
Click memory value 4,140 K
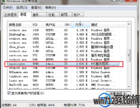click(82, 30)
